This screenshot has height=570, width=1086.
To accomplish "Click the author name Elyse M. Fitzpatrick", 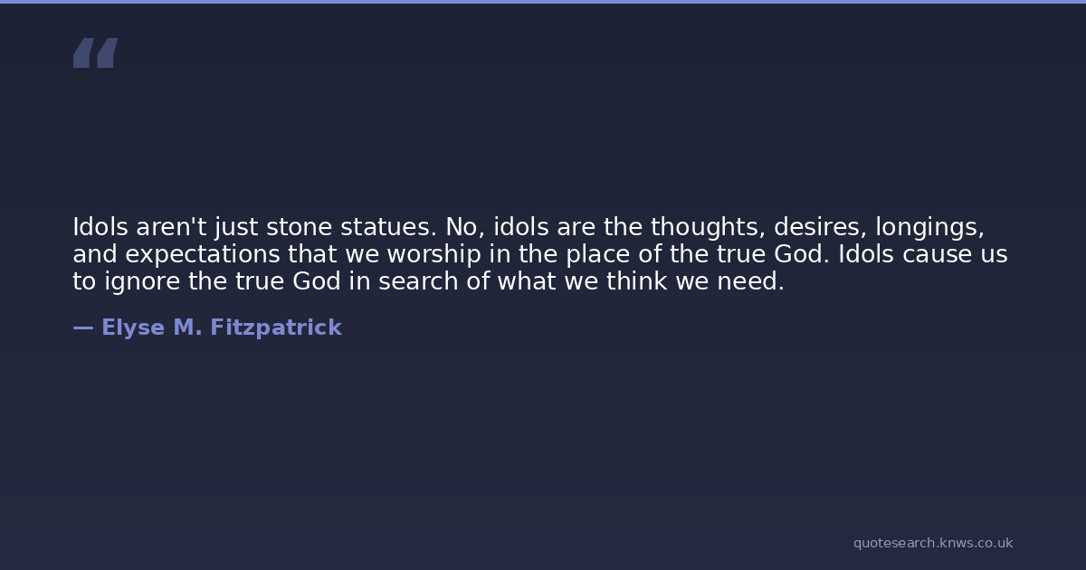I will pos(221,328).
